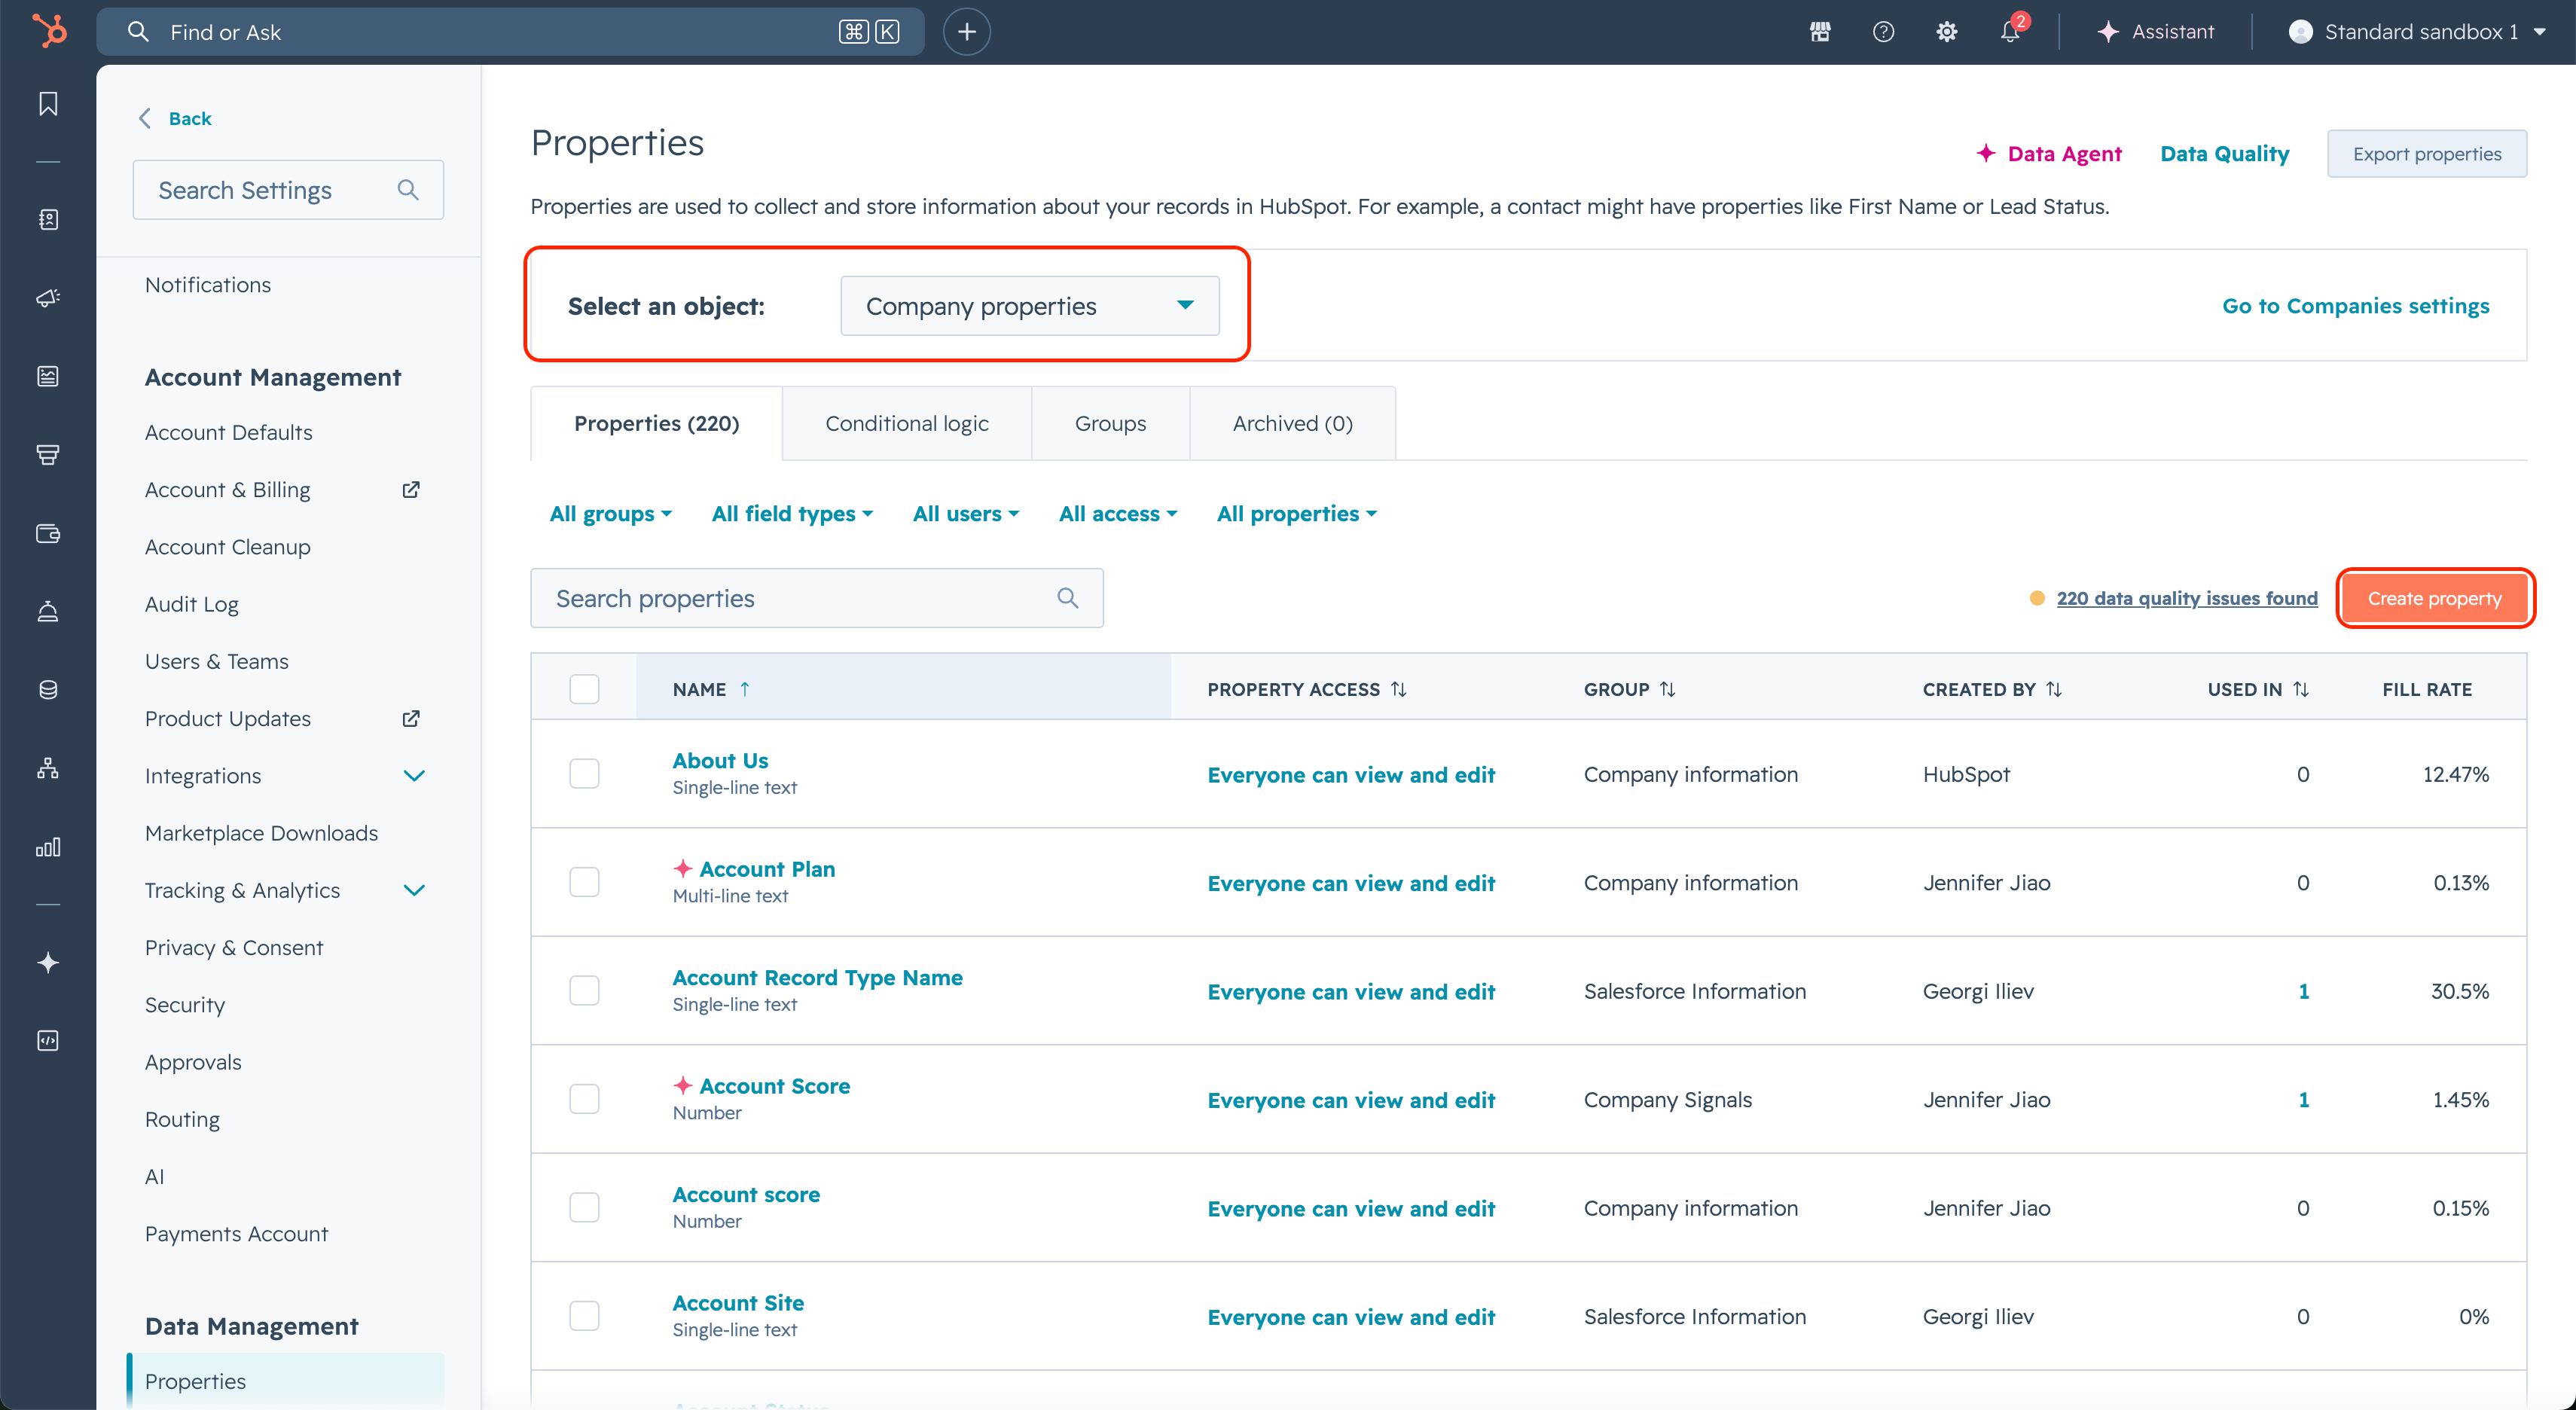Image resolution: width=2576 pixels, height=1410 pixels.
Task: Sort by Group column arrows
Action: coord(1667,689)
